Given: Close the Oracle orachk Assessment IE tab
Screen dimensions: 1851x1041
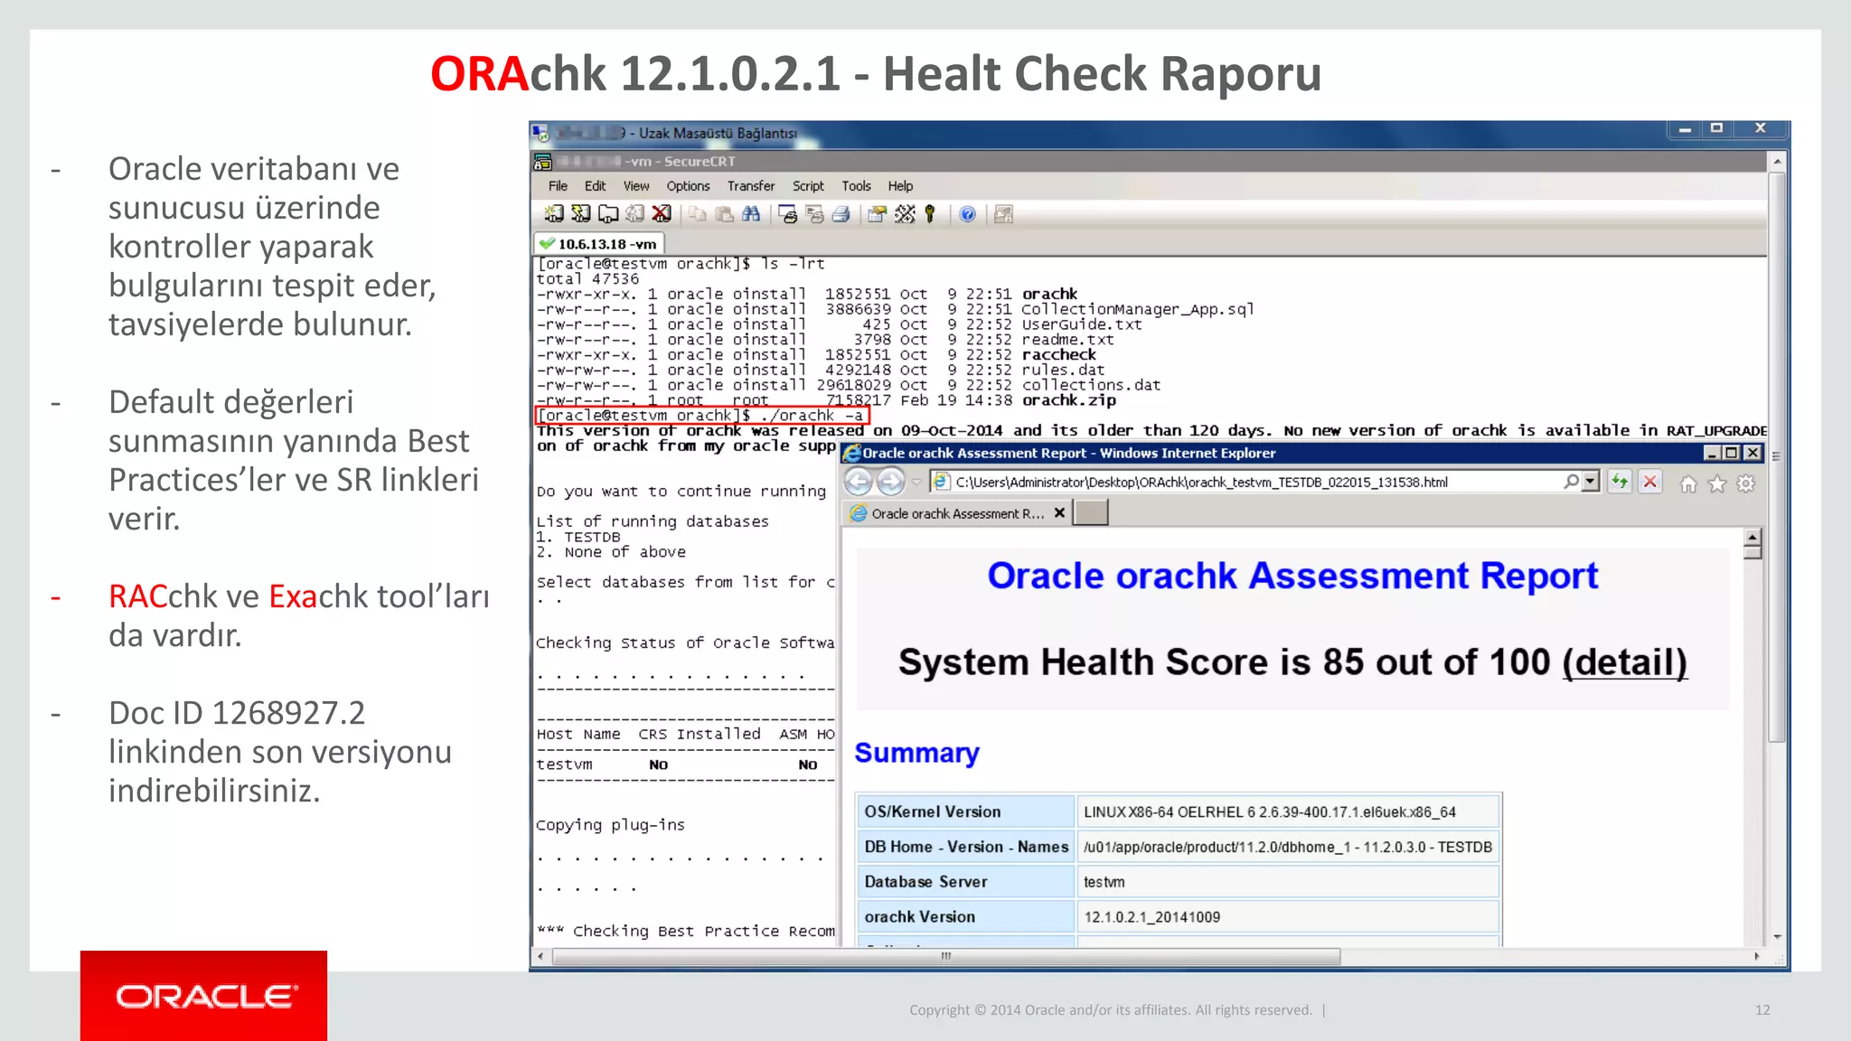Looking at the screenshot, I should (x=1059, y=512).
